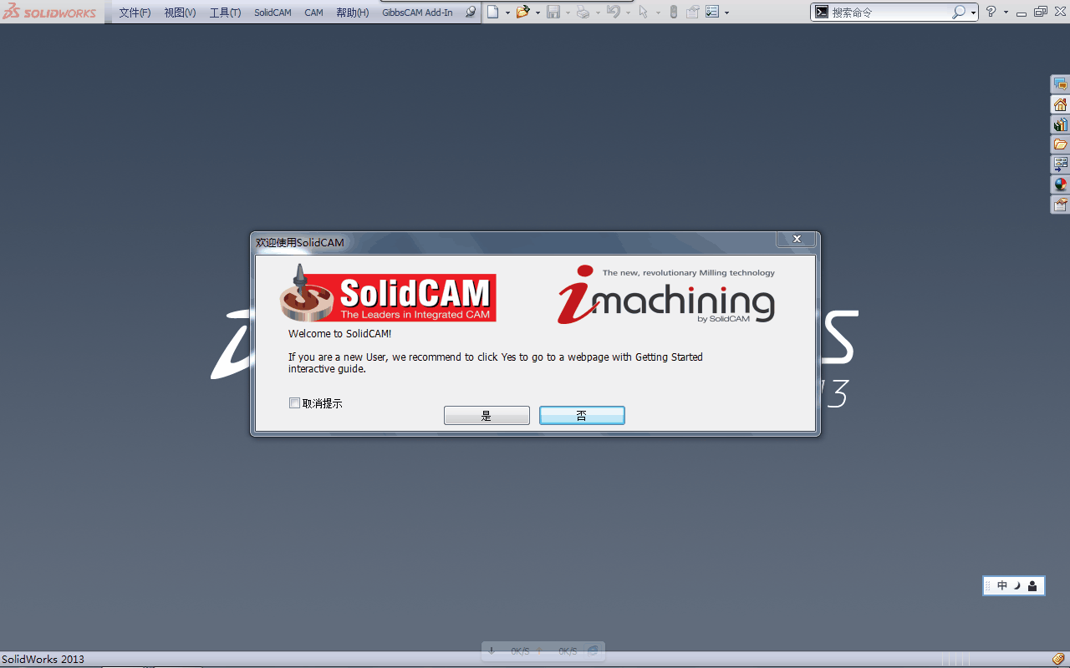Toggle the 中 Chinese input mode
1070x668 pixels.
[1002, 585]
